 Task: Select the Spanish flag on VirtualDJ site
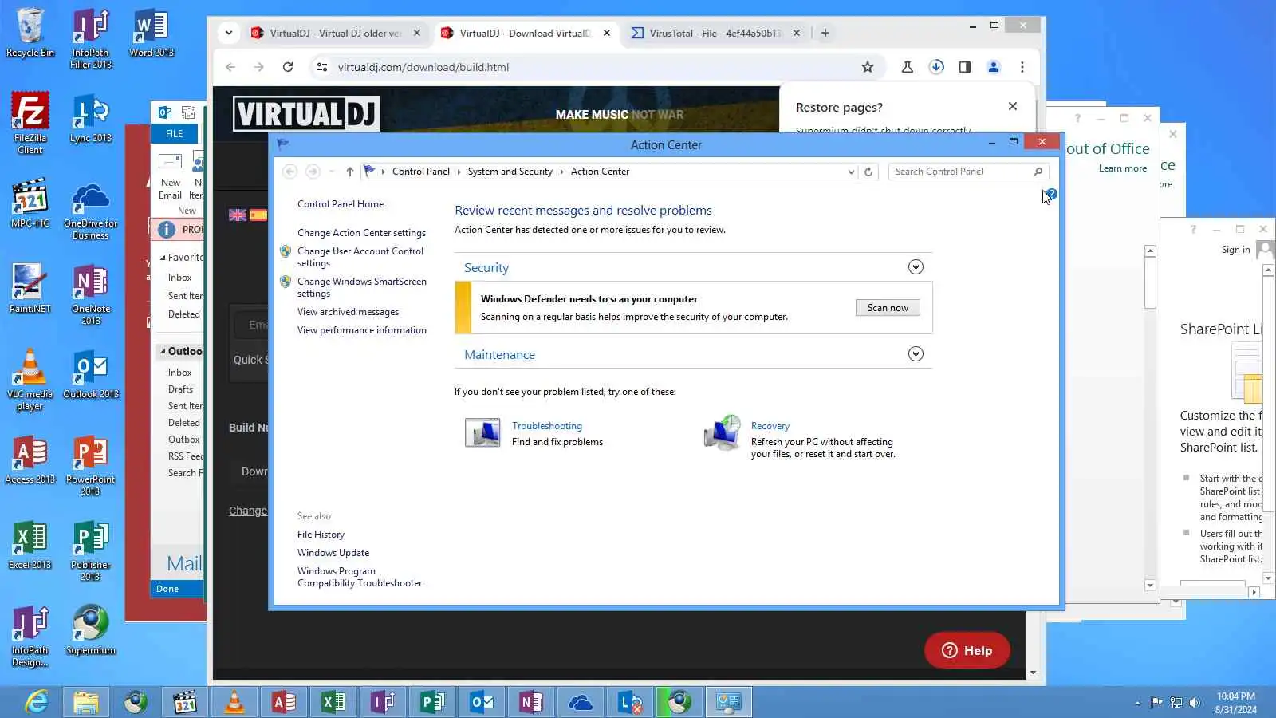click(258, 215)
